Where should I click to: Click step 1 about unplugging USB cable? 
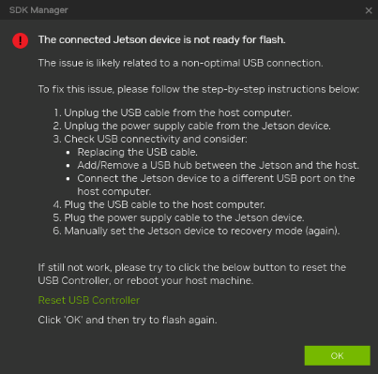173,112
